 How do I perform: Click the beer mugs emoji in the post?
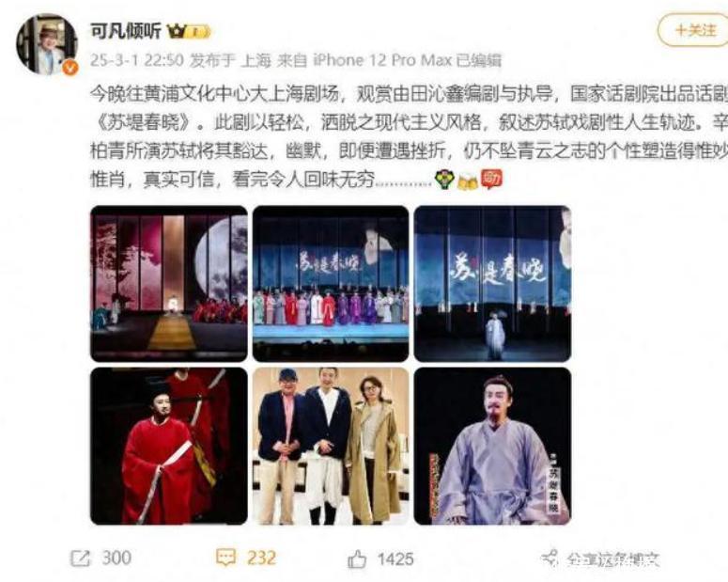[468, 181]
